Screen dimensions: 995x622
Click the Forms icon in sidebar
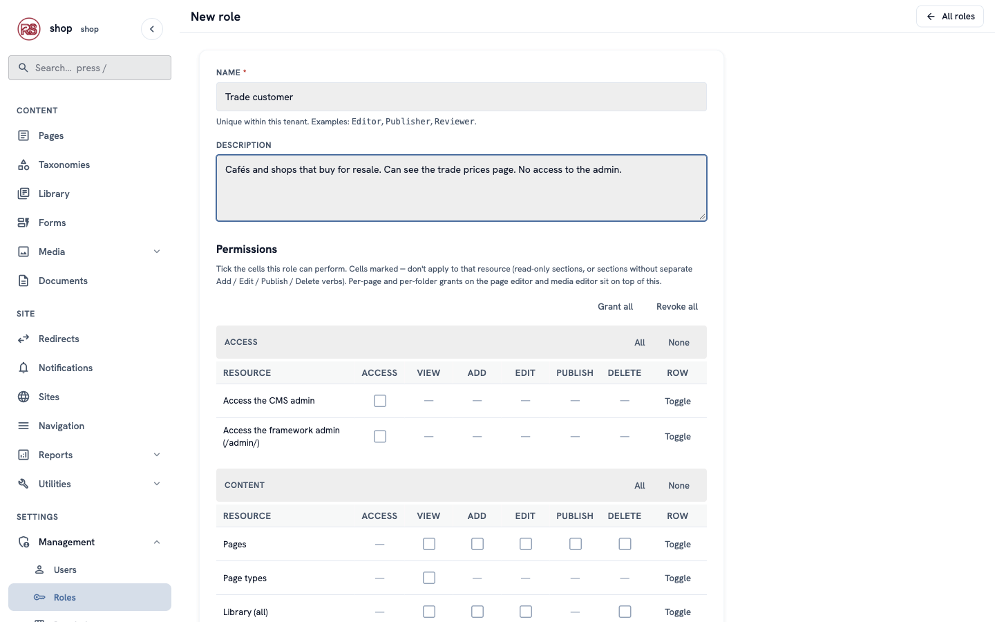point(23,223)
